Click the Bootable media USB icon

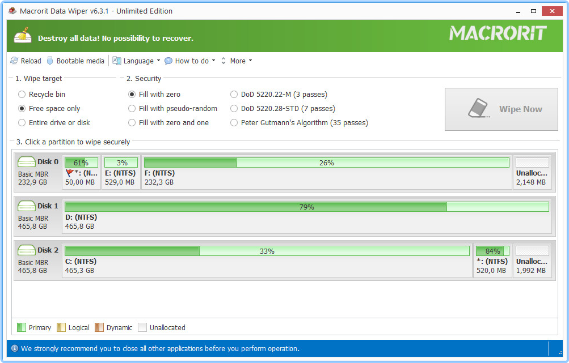point(50,61)
